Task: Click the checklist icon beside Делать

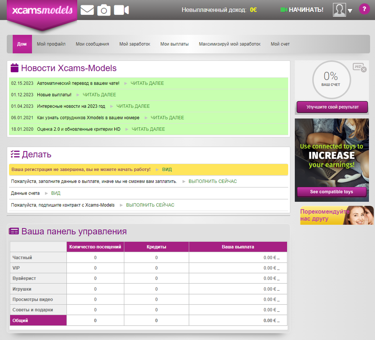Action: coord(15,154)
